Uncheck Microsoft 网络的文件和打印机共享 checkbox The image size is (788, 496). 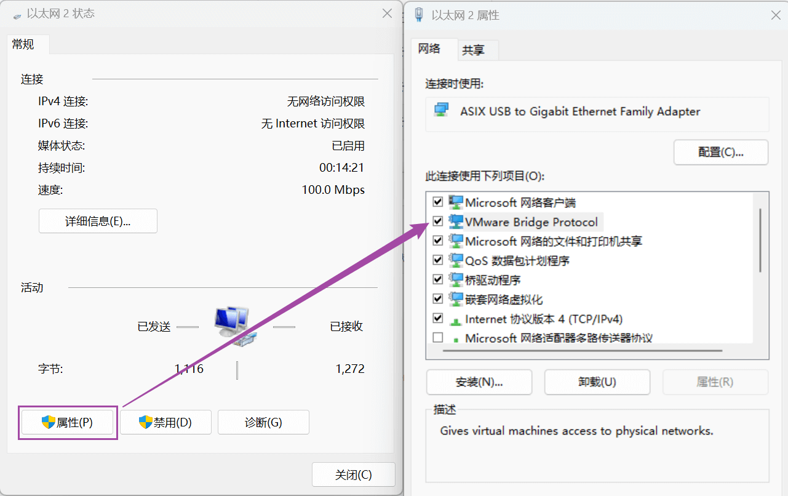[x=438, y=241]
